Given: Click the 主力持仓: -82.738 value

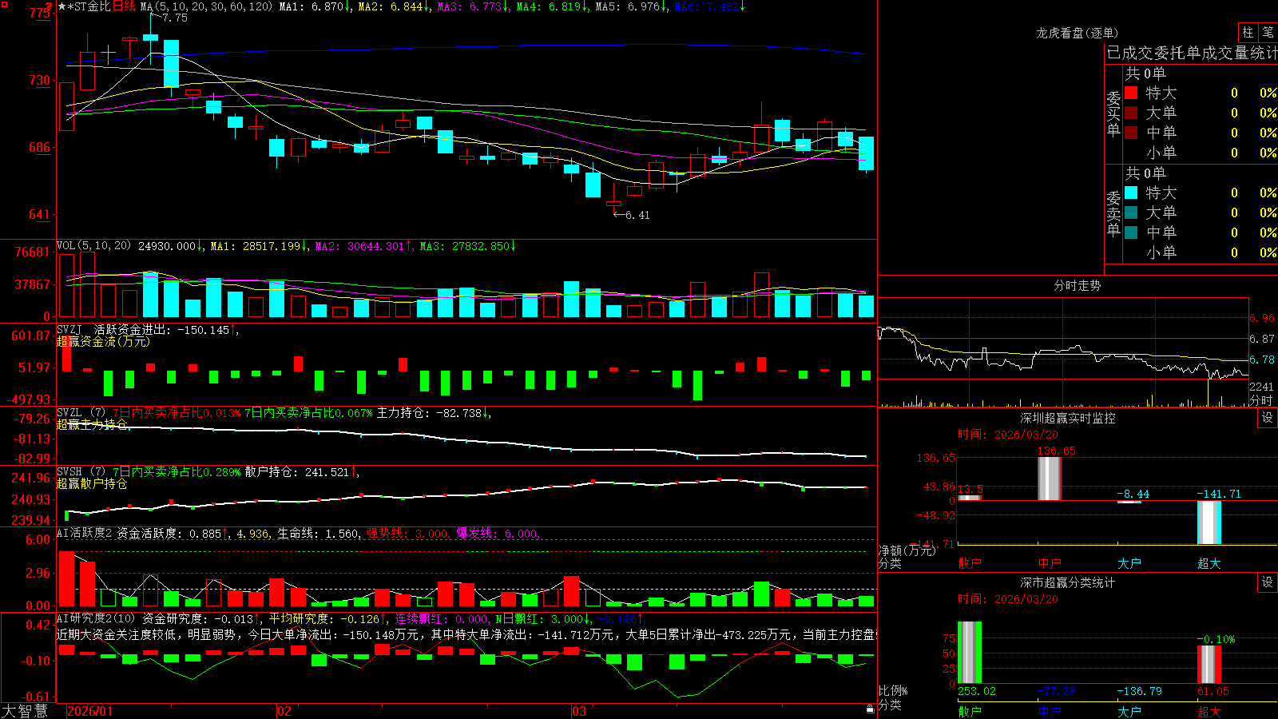Looking at the screenshot, I should [x=434, y=413].
